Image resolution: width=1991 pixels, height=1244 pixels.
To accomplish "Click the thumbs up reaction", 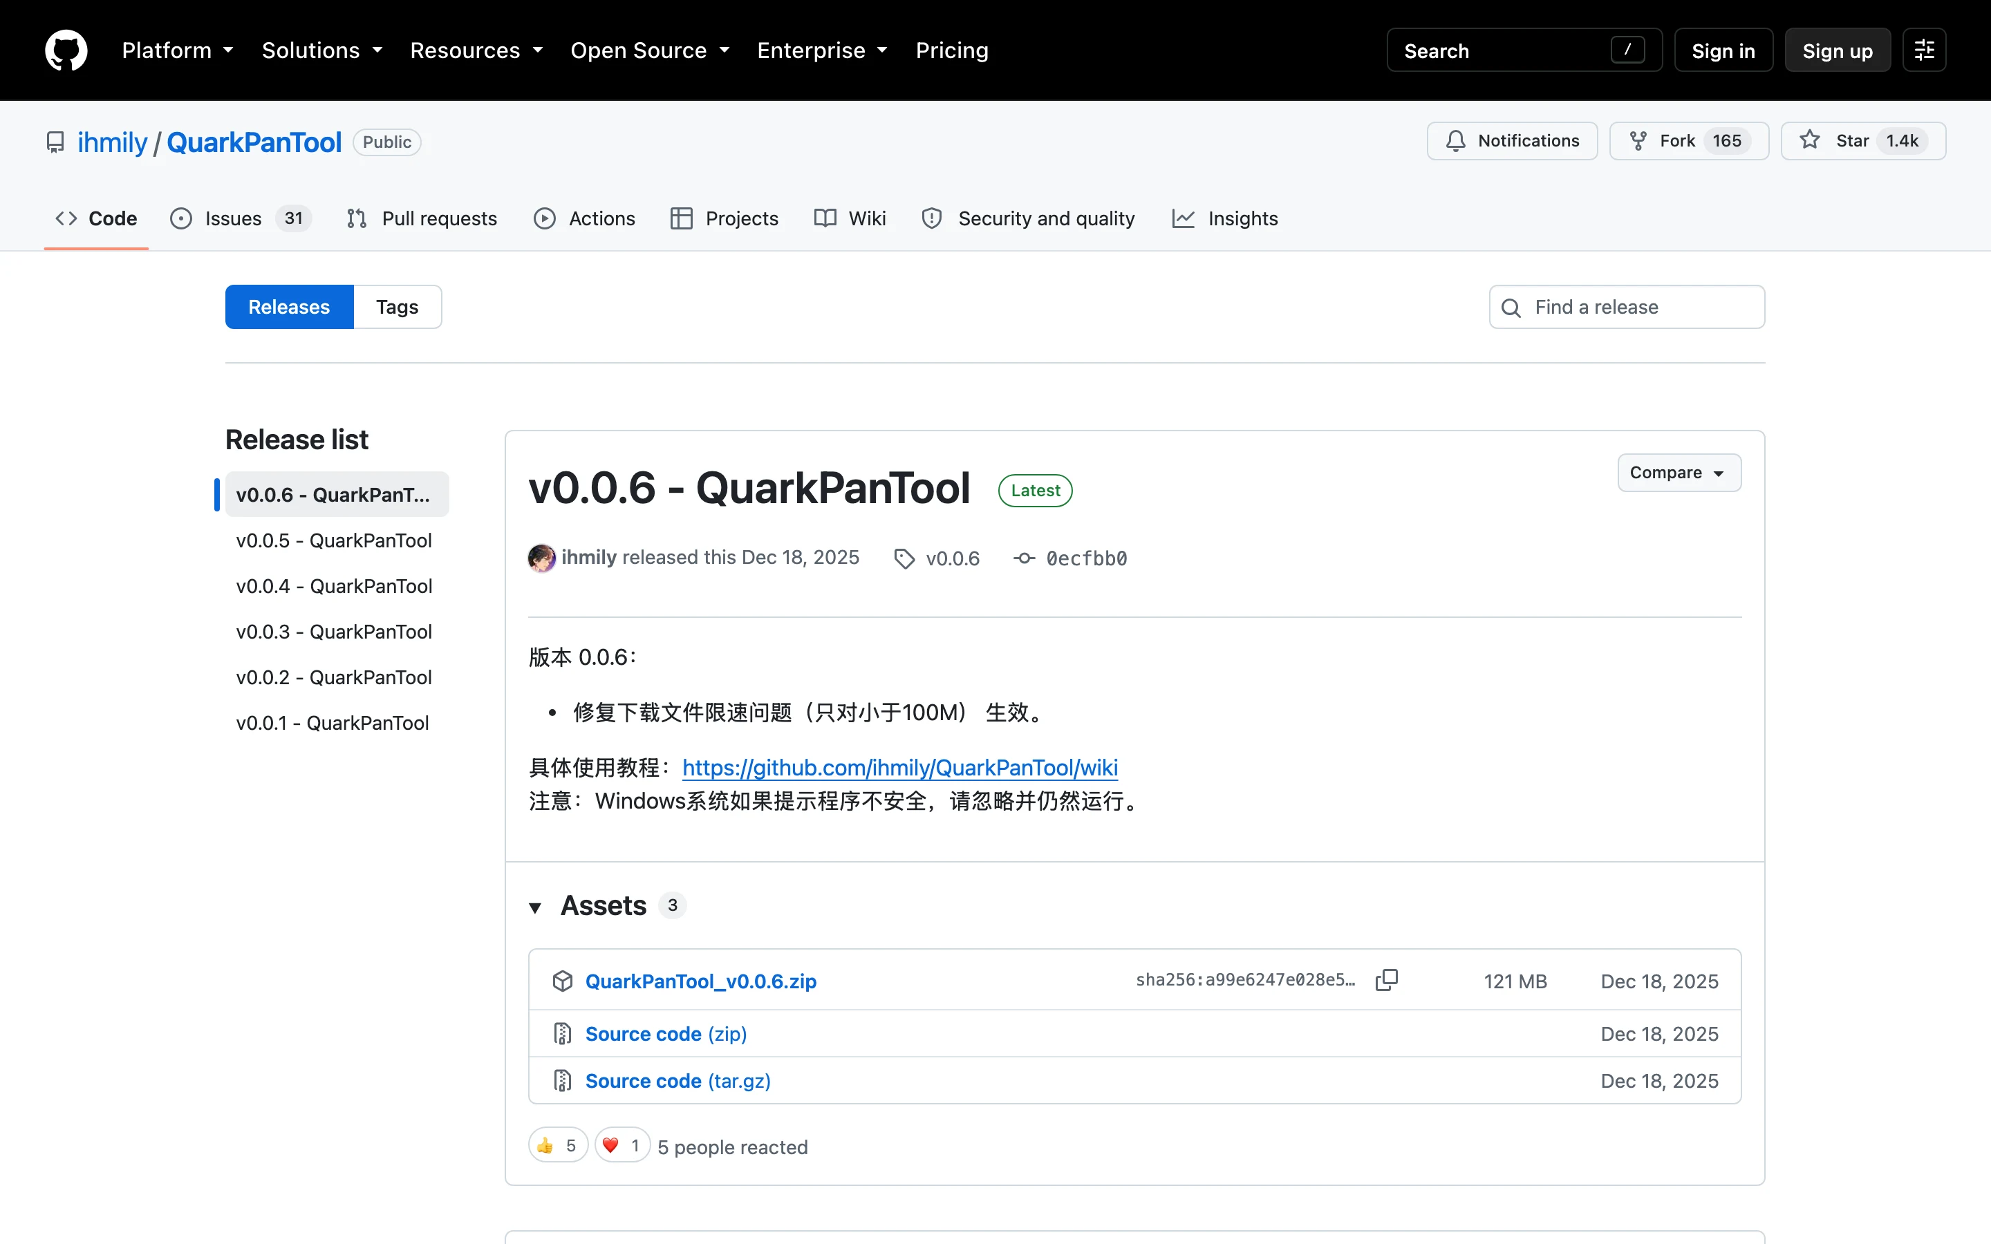I will pos(558,1145).
